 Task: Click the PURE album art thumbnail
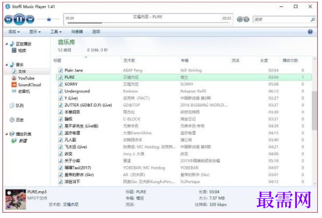pos(16,199)
